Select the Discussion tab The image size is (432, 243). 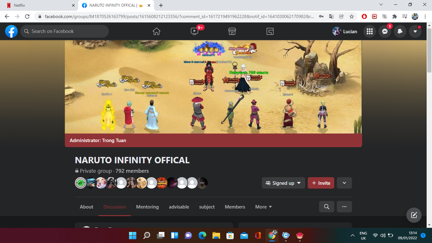tap(114, 207)
